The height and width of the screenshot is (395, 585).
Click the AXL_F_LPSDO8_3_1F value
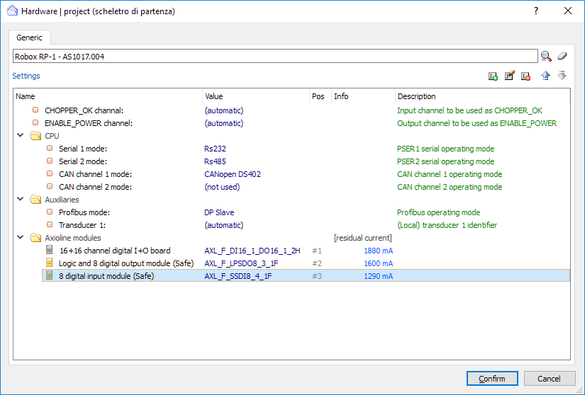click(241, 263)
